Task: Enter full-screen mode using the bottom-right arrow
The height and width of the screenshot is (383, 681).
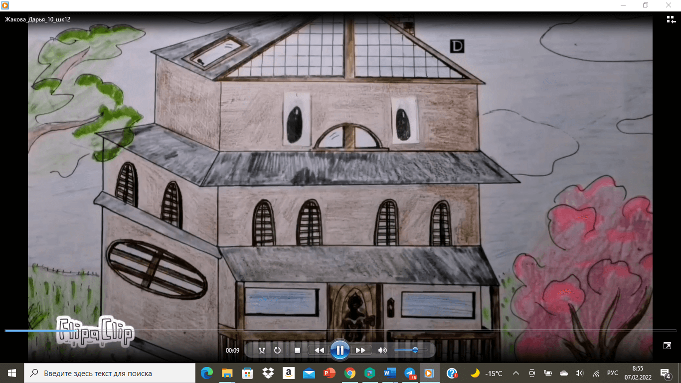Action: tap(667, 346)
